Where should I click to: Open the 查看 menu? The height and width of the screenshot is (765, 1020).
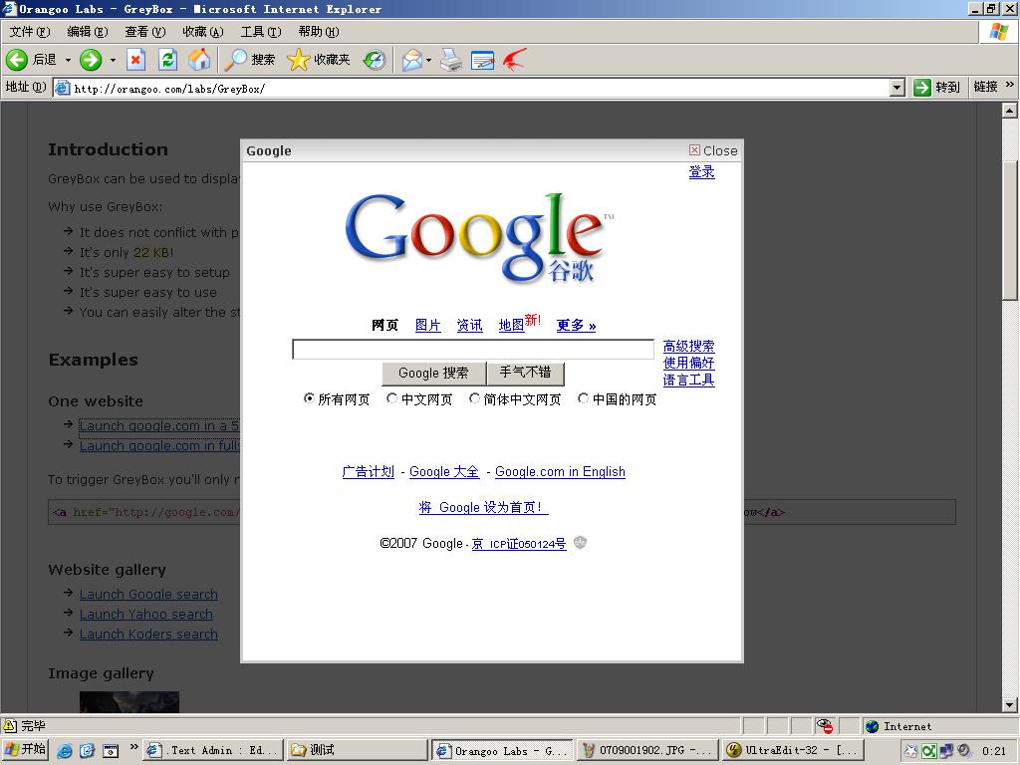pyautogui.click(x=145, y=31)
